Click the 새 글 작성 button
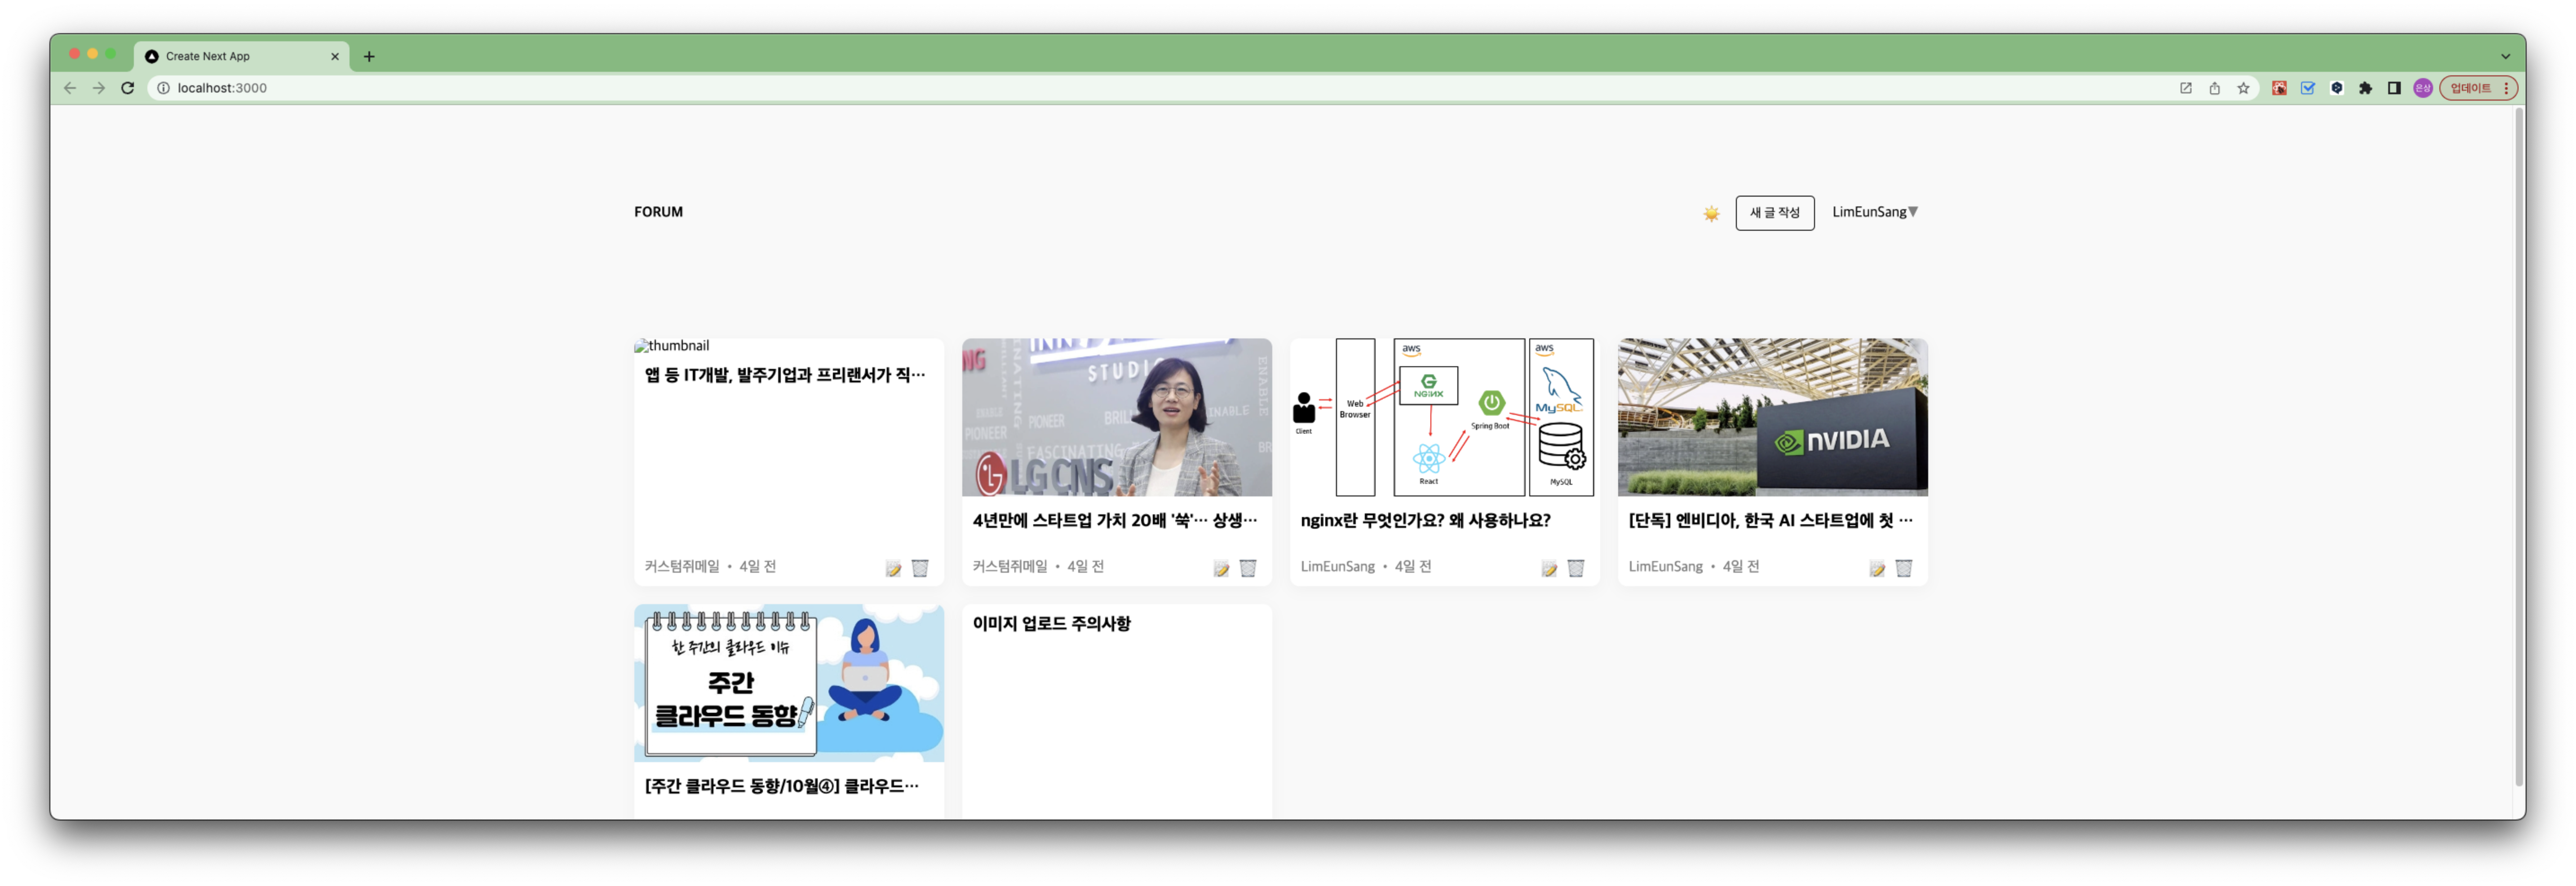 tap(1775, 212)
